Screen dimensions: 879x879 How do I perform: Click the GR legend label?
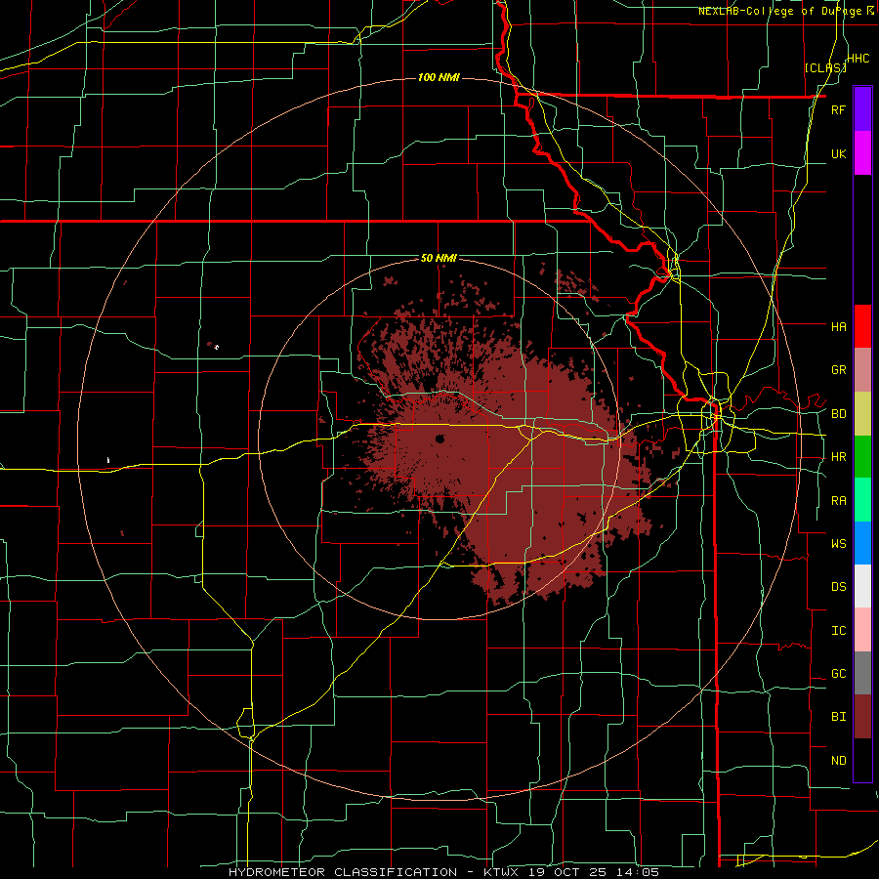point(838,370)
